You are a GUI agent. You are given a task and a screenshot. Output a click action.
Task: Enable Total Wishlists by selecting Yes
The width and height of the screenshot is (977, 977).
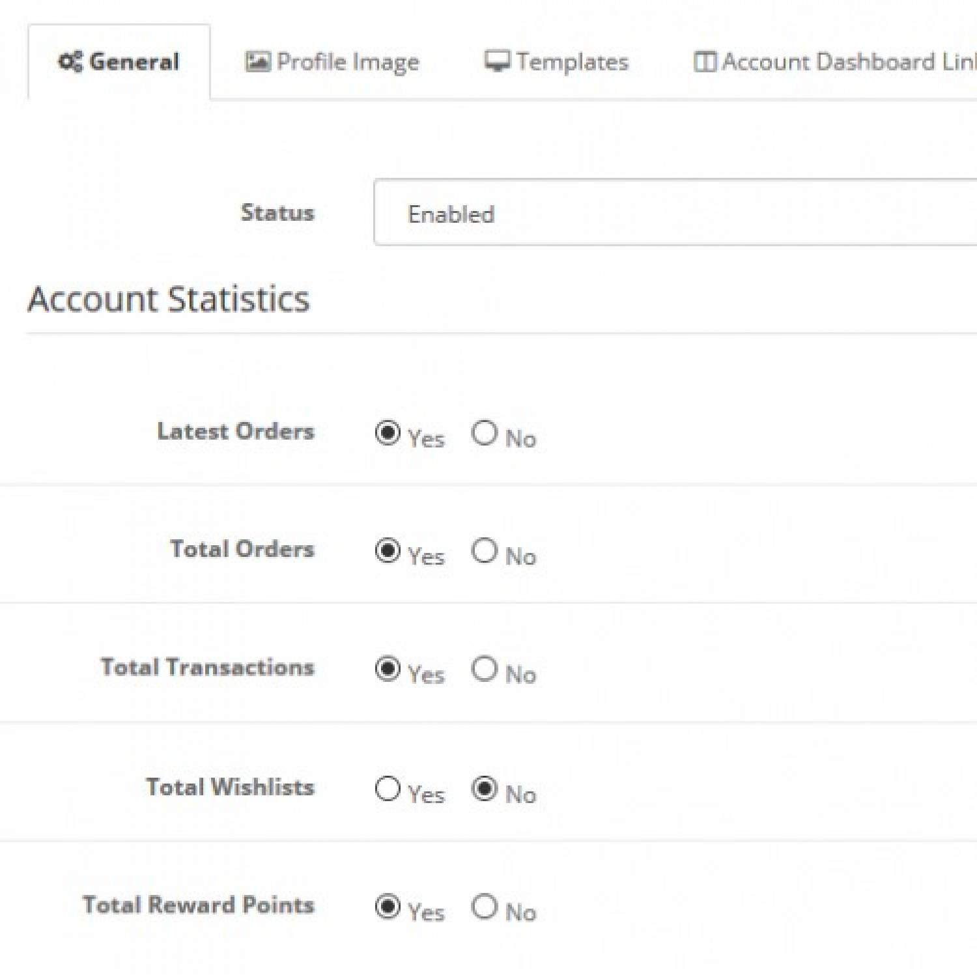388,789
